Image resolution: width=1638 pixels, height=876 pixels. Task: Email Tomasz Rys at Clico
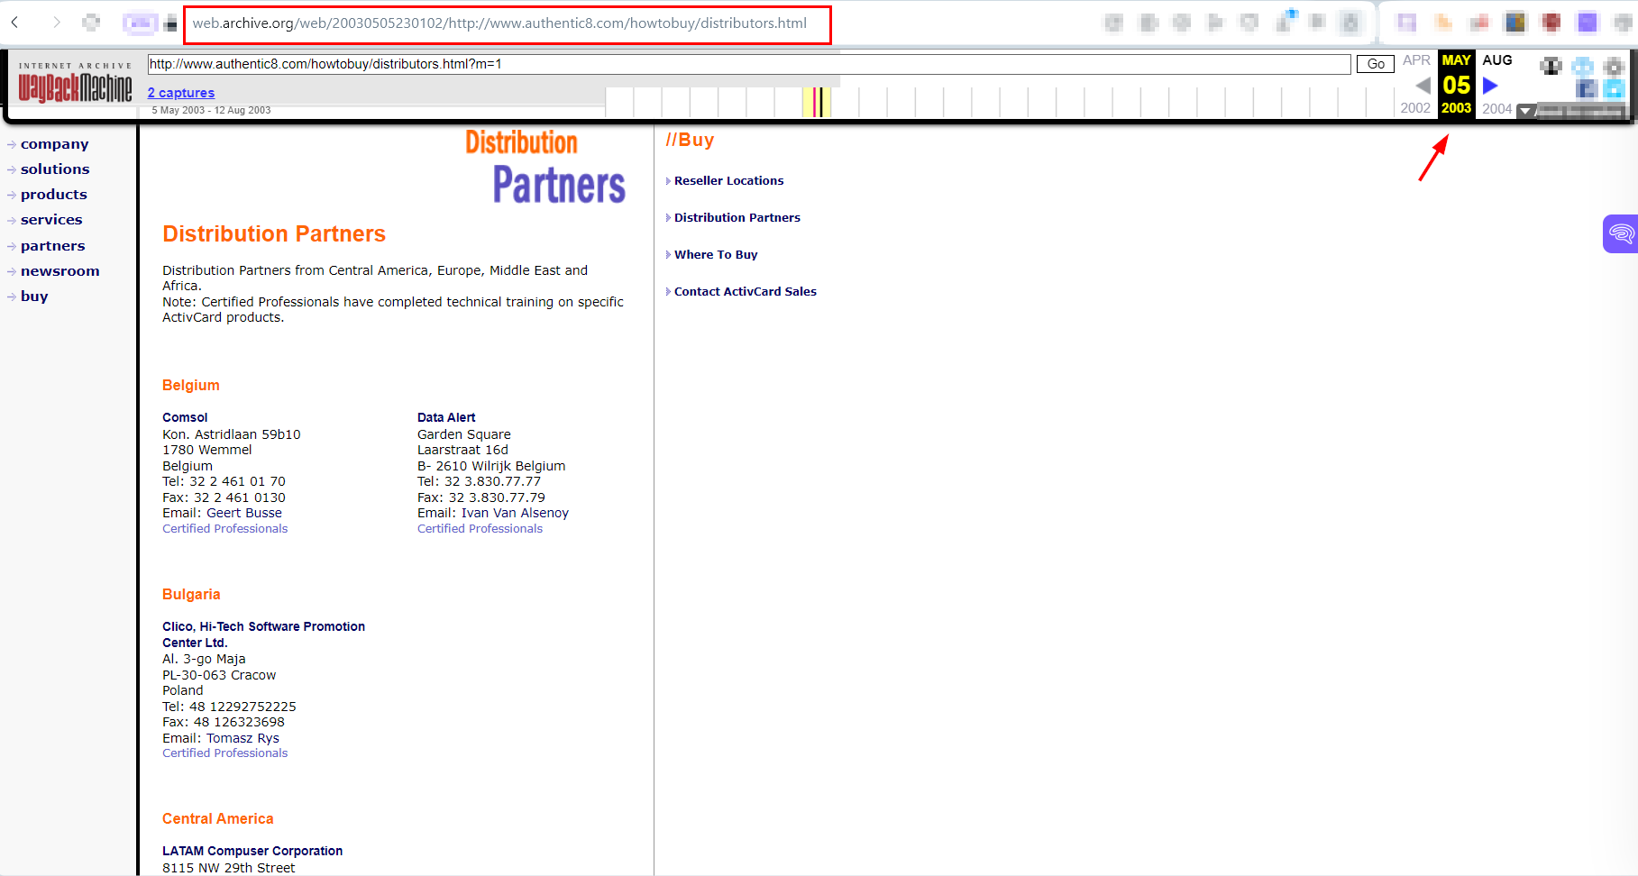tap(242, 738)
